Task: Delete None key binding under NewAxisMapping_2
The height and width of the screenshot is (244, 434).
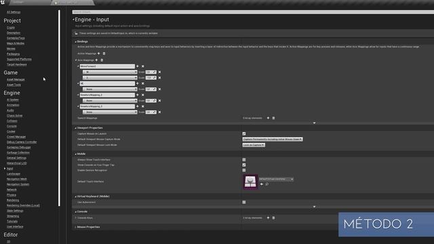Action: 160,101
